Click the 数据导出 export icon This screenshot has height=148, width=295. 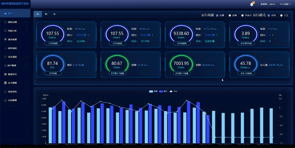pos(5,74)
